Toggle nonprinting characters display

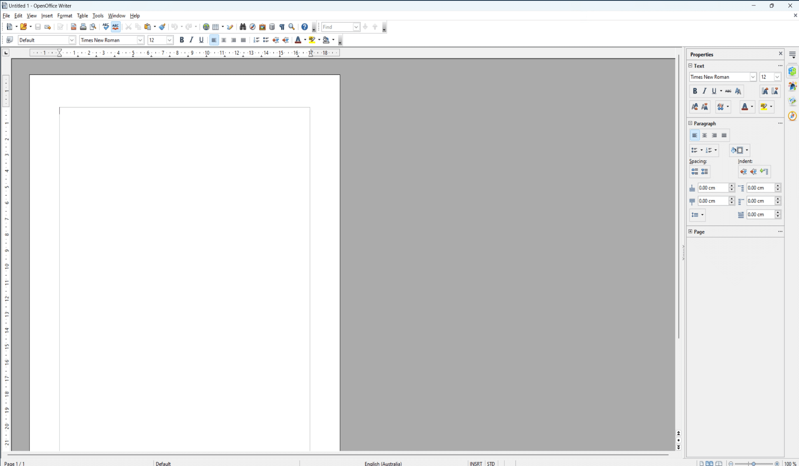tap(282, 27)
